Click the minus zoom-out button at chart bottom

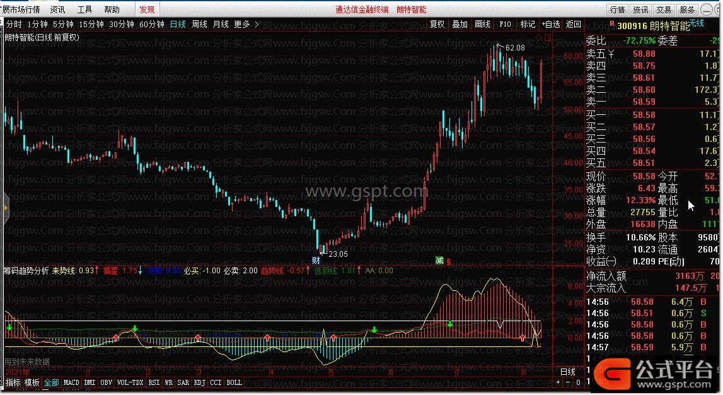coord(568,382)
